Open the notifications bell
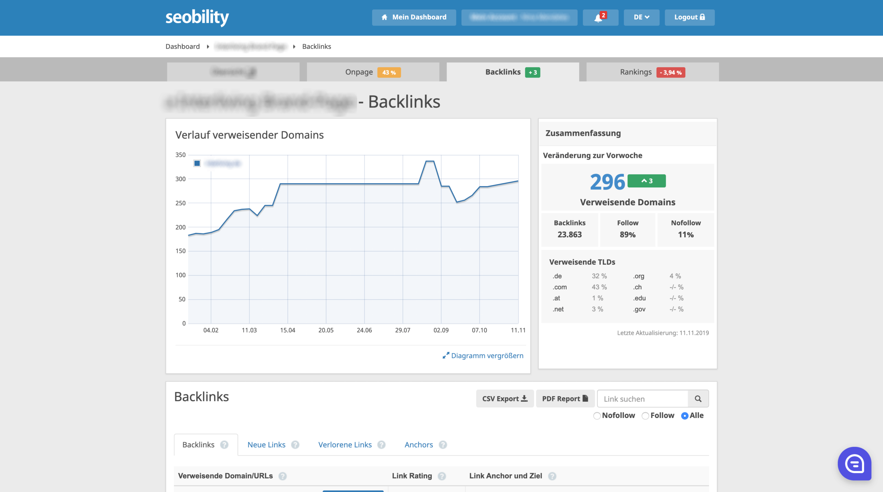The width and height of the screenshot is (883, 492). (x=600, y=17)
